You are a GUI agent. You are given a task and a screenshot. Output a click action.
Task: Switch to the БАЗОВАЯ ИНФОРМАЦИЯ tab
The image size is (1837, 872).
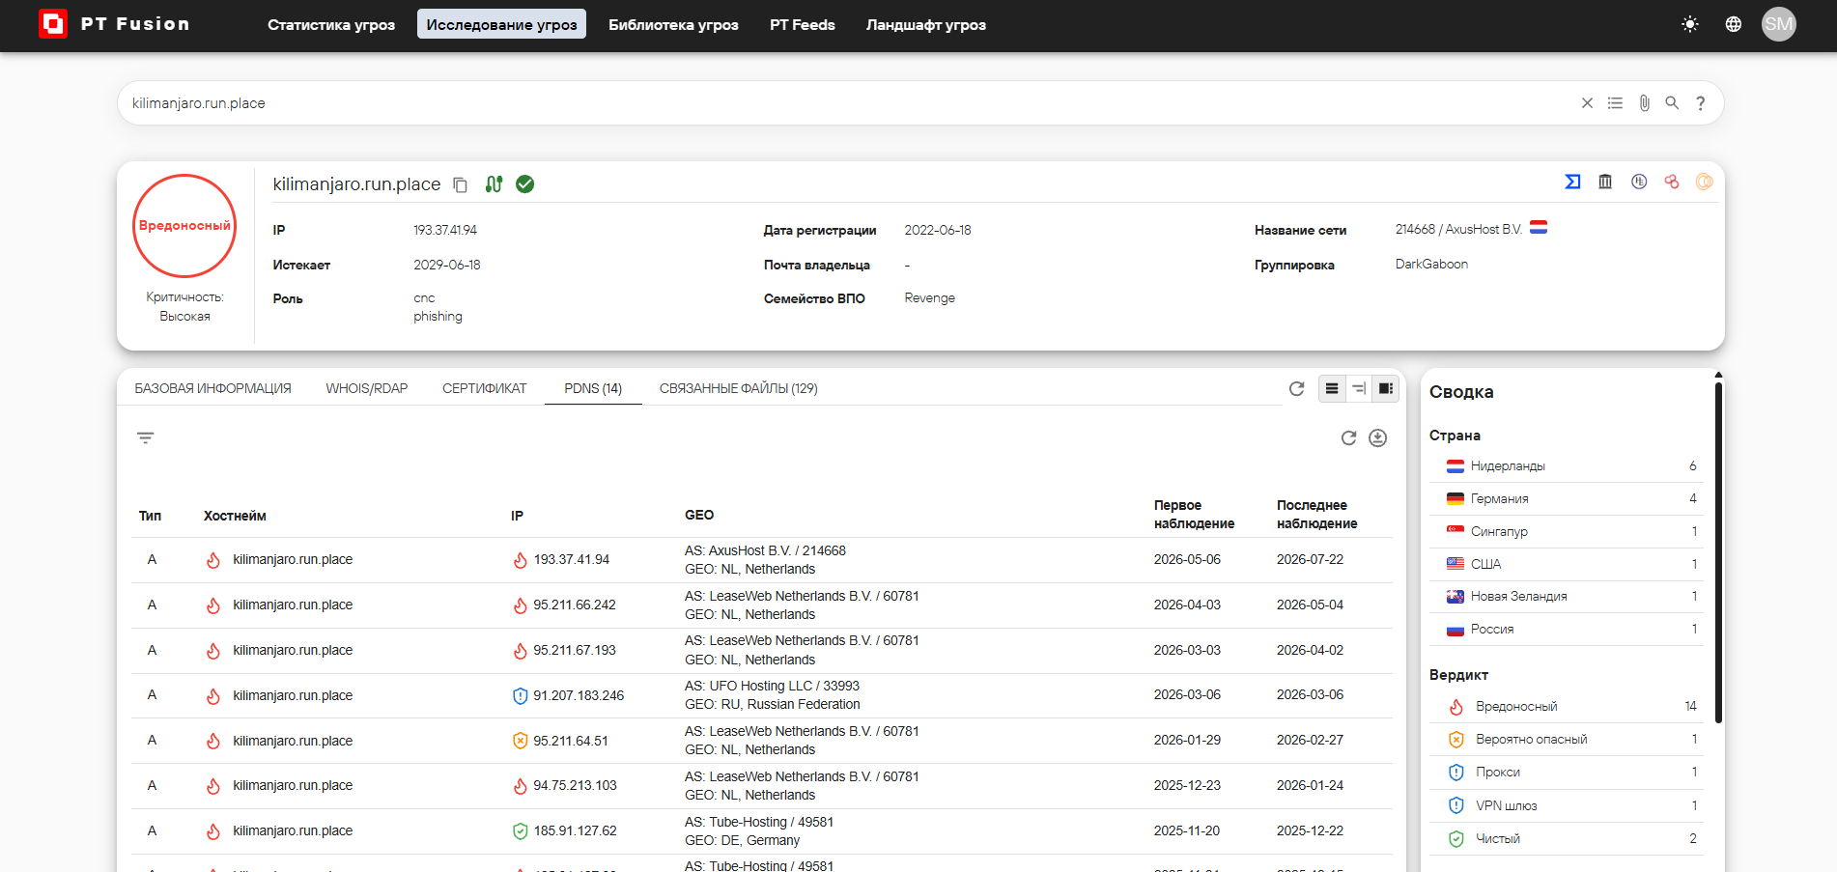[x=212, y=388]
